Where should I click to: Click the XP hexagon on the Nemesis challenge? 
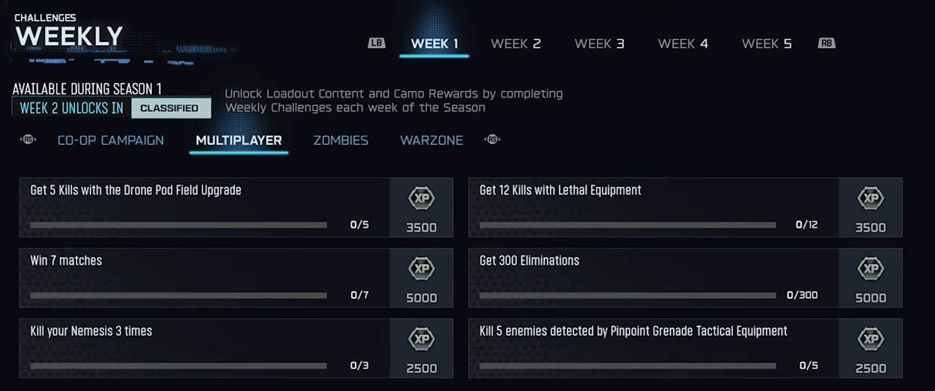click(x=421, y=339)
